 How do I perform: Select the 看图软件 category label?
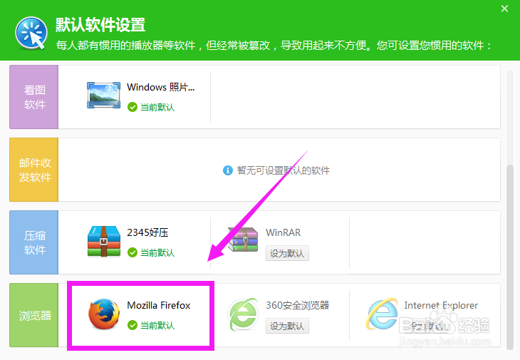pos(34,97)
